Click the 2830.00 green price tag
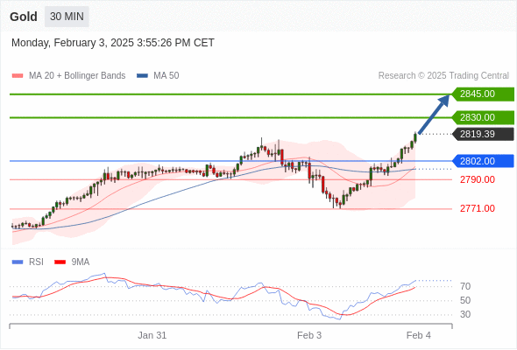This screenshot has width=517, height=350. click(483, 117)
